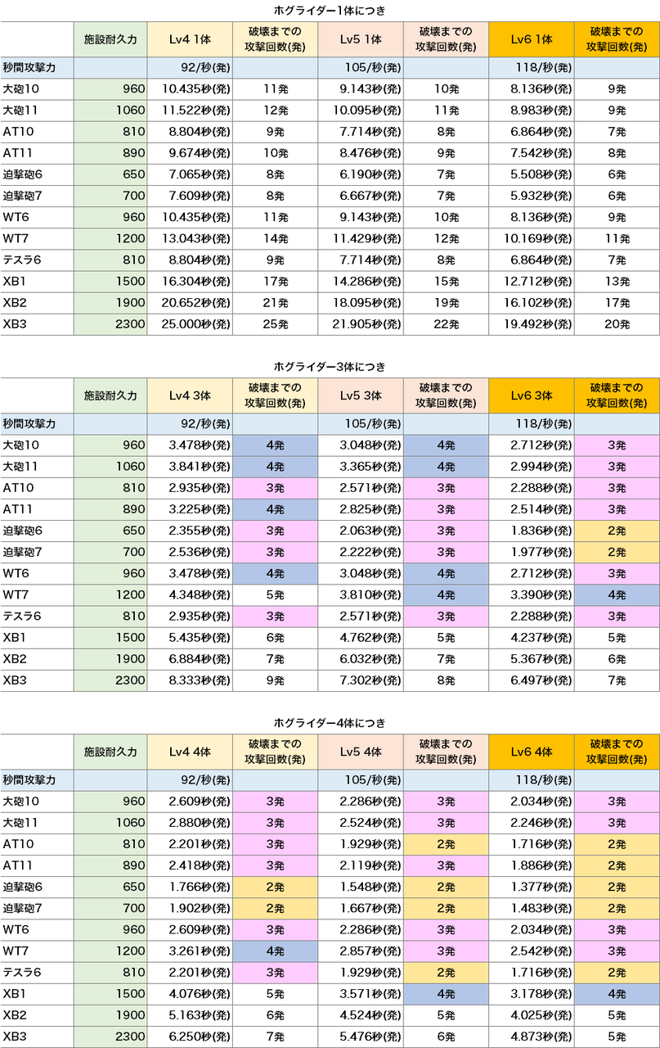660x1048 pixels.
Task: Select the cell reading 7.302秒(発)
Action: [x=361, y=680]
